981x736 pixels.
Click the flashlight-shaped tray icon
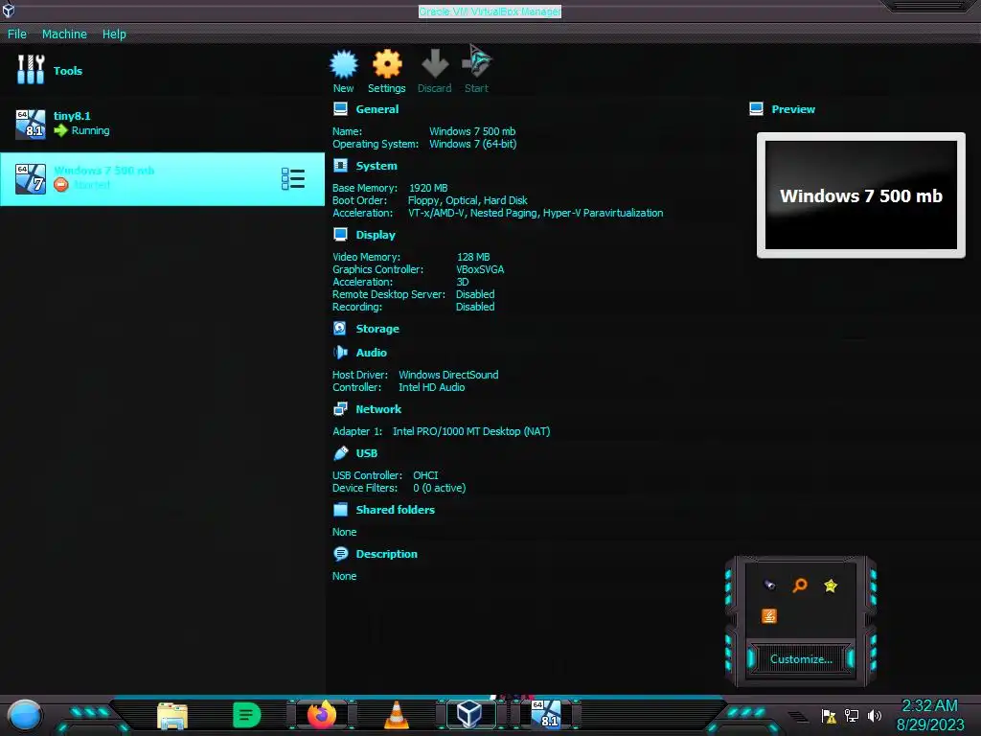click(769, 586)
